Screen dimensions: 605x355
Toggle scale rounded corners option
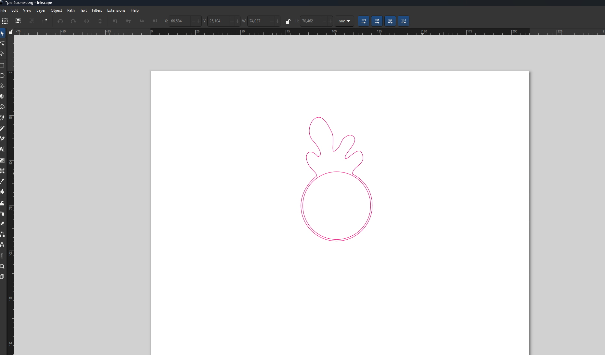(377, 21)
